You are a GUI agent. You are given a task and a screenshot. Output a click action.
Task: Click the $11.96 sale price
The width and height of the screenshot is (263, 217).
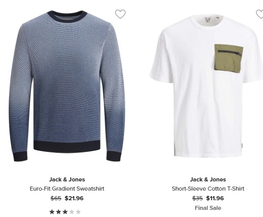pyautogui.click(x=215, y=198)
